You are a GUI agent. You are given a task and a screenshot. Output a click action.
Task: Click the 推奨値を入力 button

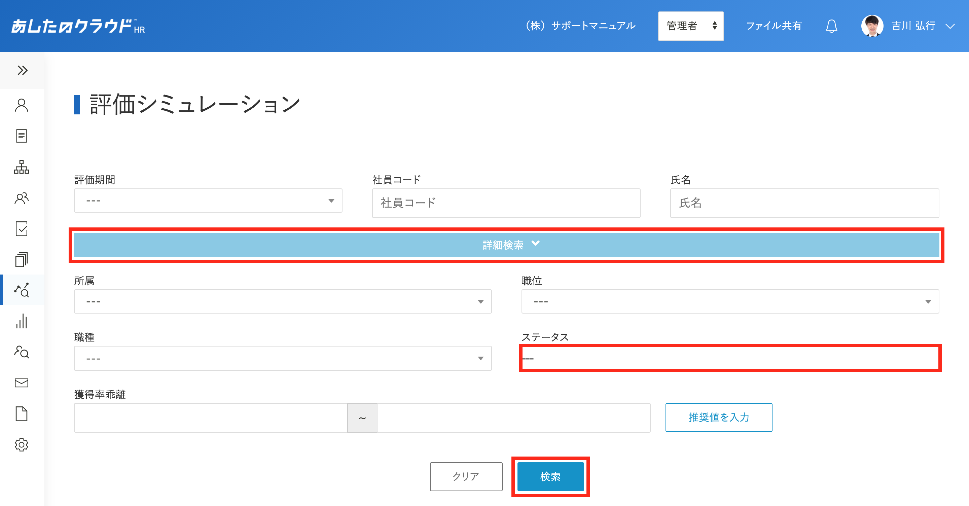(718, 417)
